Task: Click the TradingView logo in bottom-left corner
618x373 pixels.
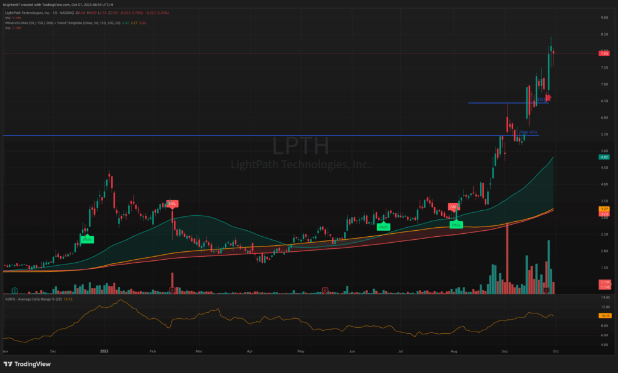Action: coord(27,364)
